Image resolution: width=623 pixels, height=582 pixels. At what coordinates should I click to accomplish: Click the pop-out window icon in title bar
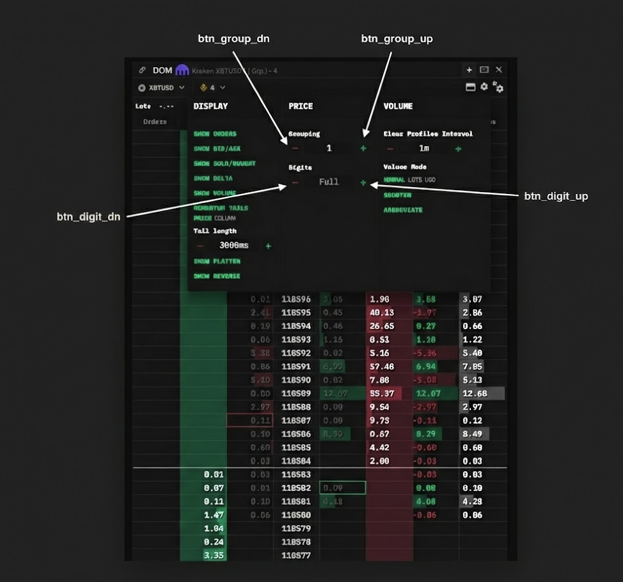[484, 70]
